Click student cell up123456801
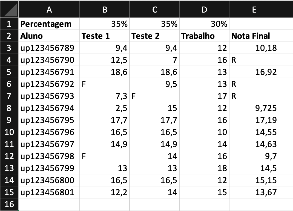Screen dimensions: 293x211 point(49,192)
